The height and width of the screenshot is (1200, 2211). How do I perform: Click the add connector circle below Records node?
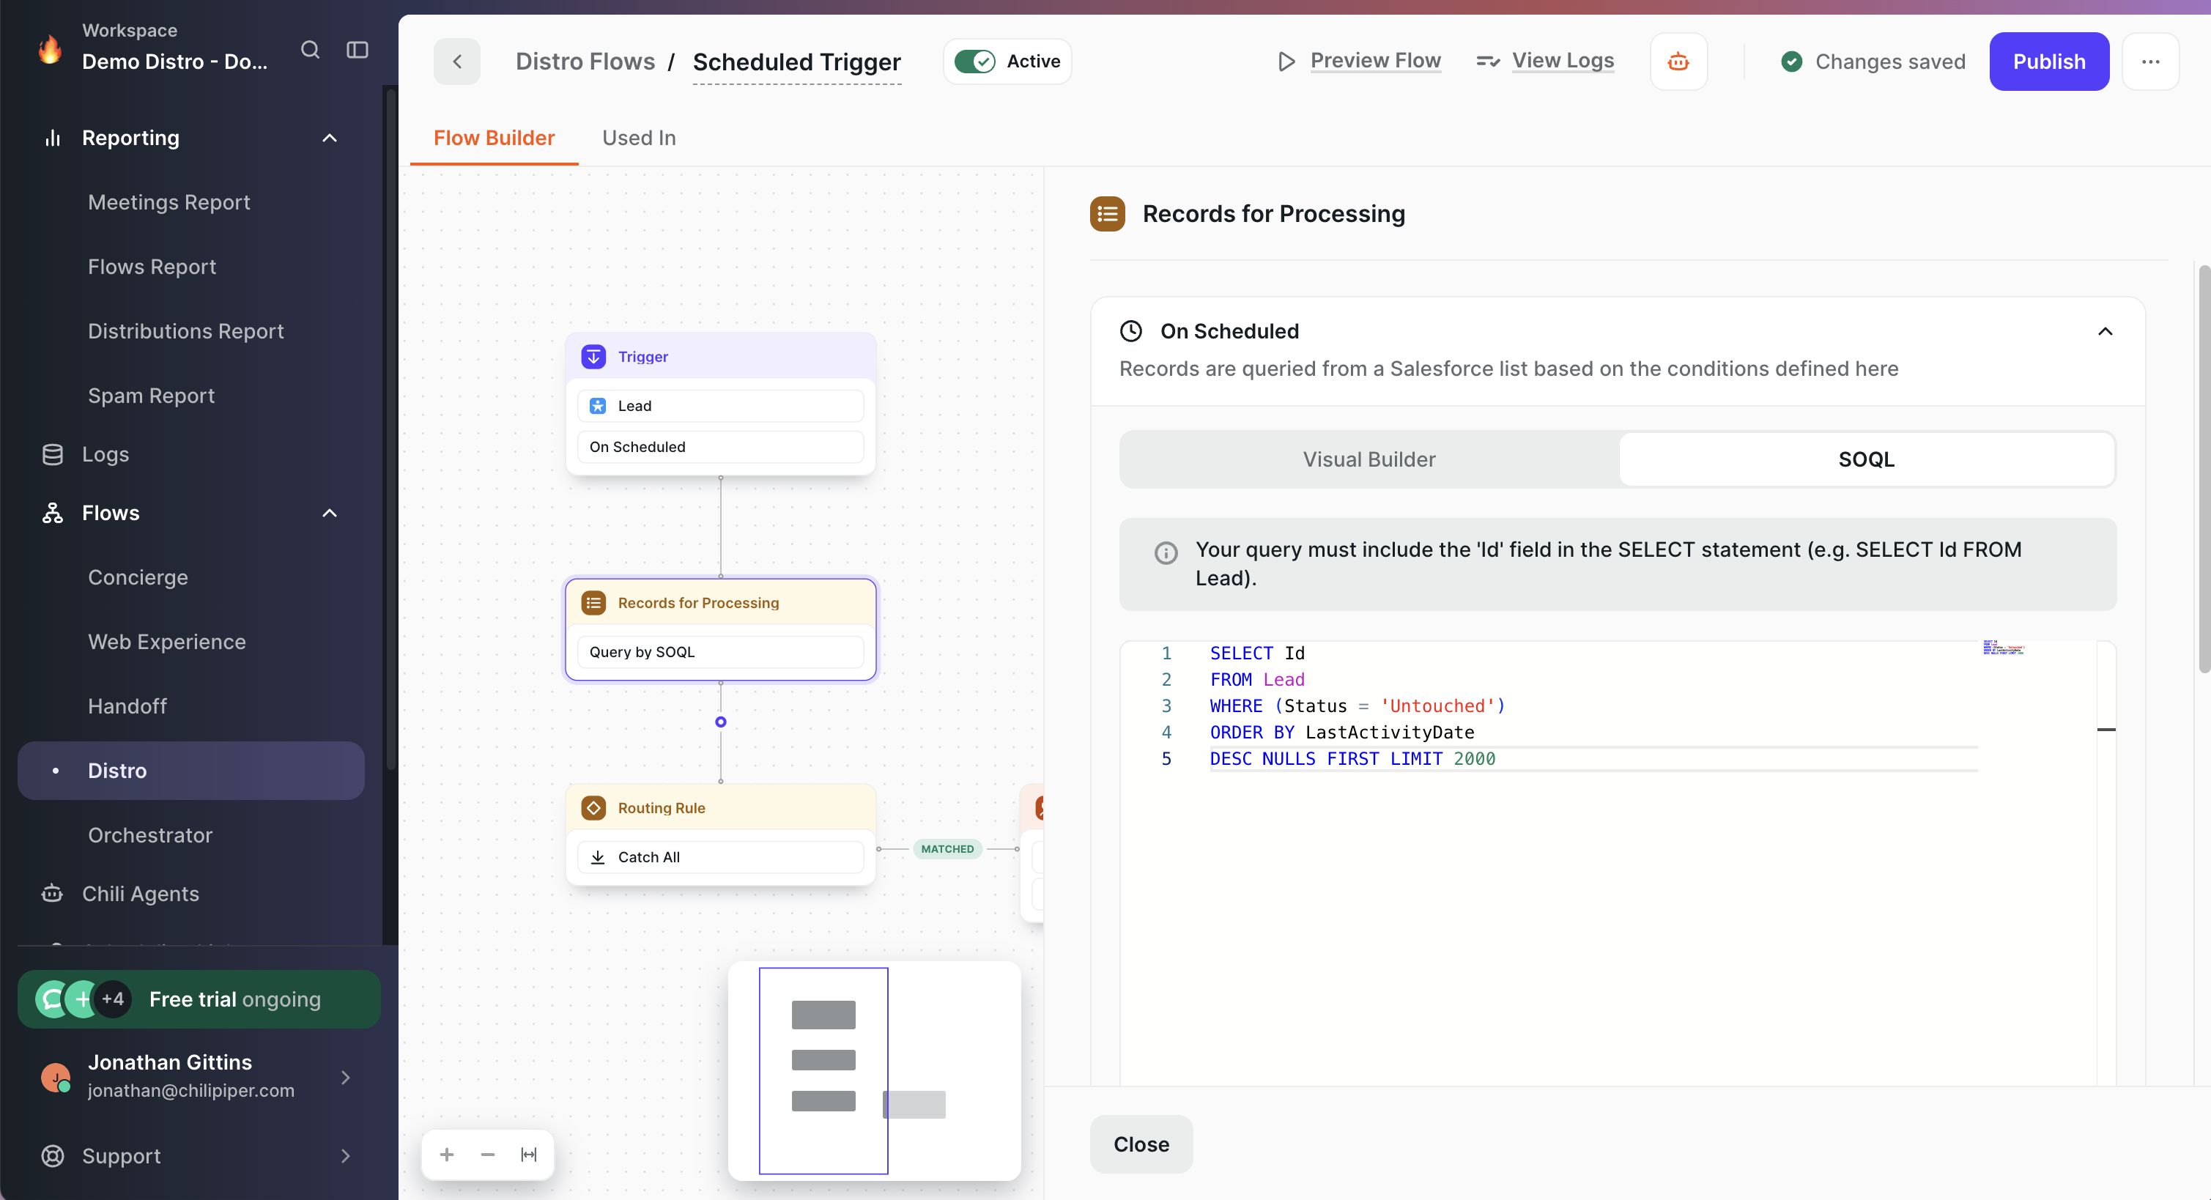click(x=721, y=722)
